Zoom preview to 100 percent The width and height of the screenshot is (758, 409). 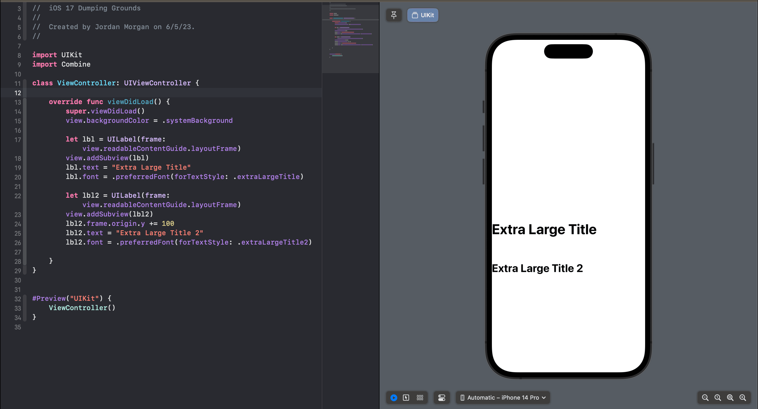click(x=718, y=398)
